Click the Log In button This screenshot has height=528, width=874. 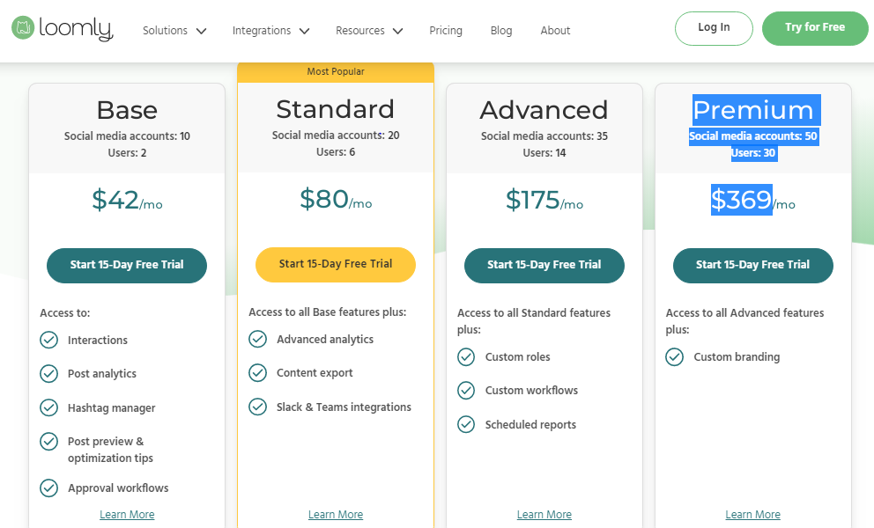tap(714, 27)
